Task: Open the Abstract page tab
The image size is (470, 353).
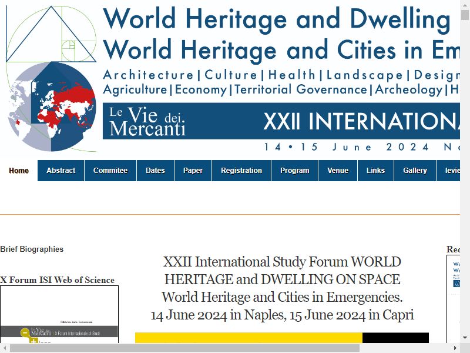Action: 61,171
